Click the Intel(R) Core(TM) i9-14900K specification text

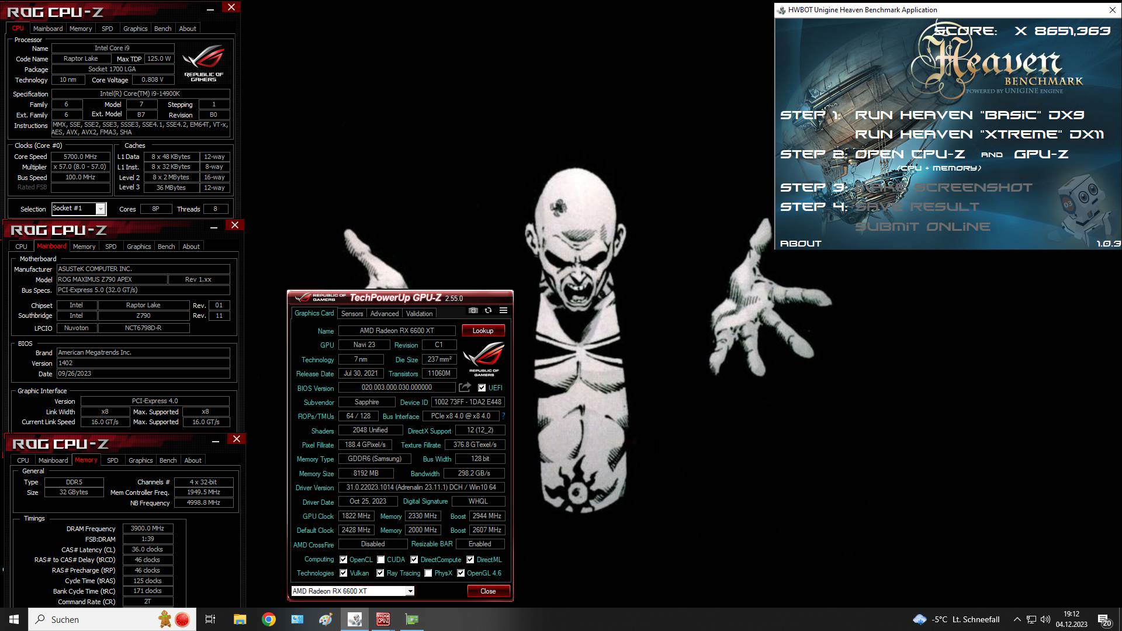[140, 93]
